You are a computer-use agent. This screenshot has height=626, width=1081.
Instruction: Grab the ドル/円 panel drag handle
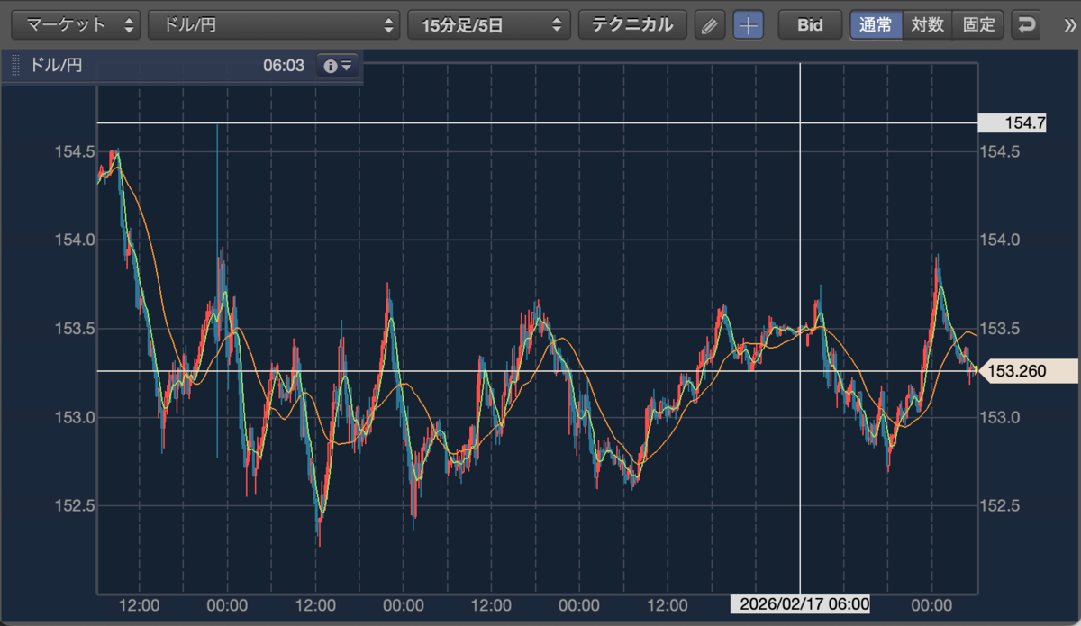pyautogui.click(x=15, y=66)
